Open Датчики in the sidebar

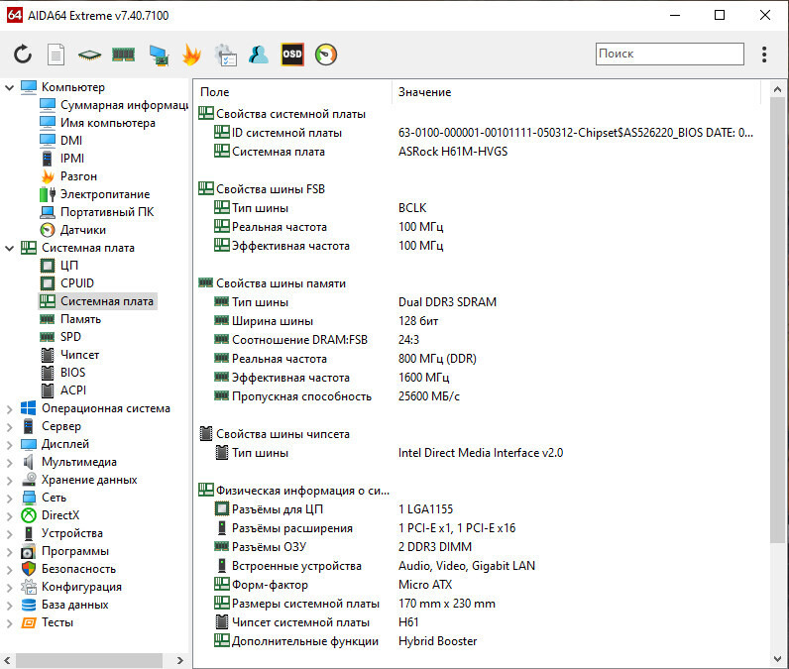coord(83,230)
